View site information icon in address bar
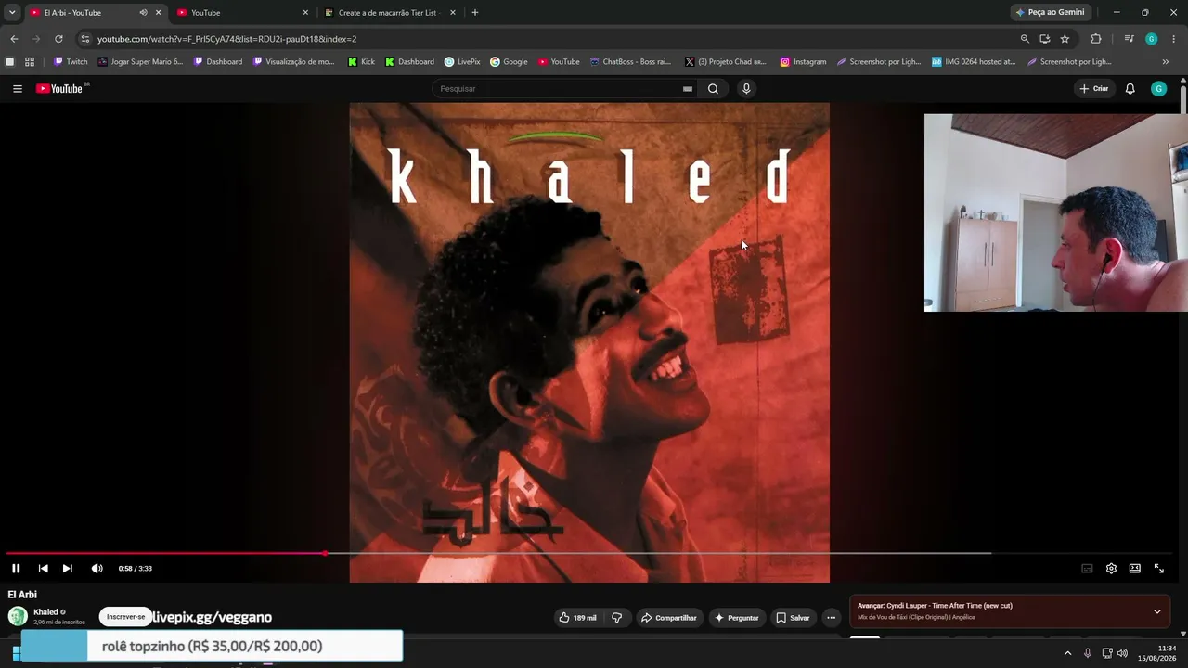 tap(85, 39)
